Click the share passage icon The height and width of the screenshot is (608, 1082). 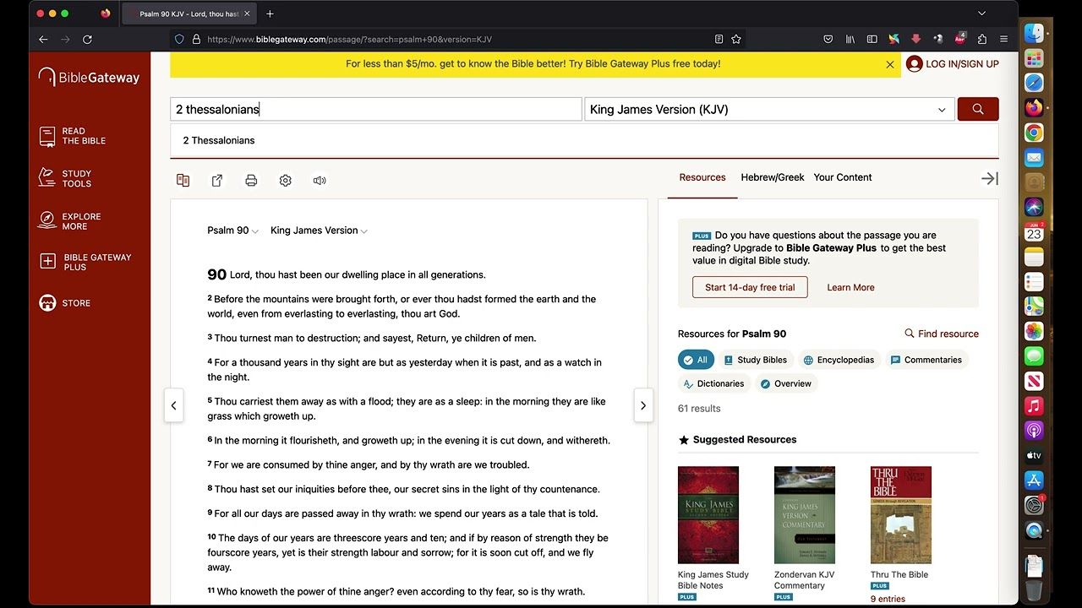[x=217, y=180]
